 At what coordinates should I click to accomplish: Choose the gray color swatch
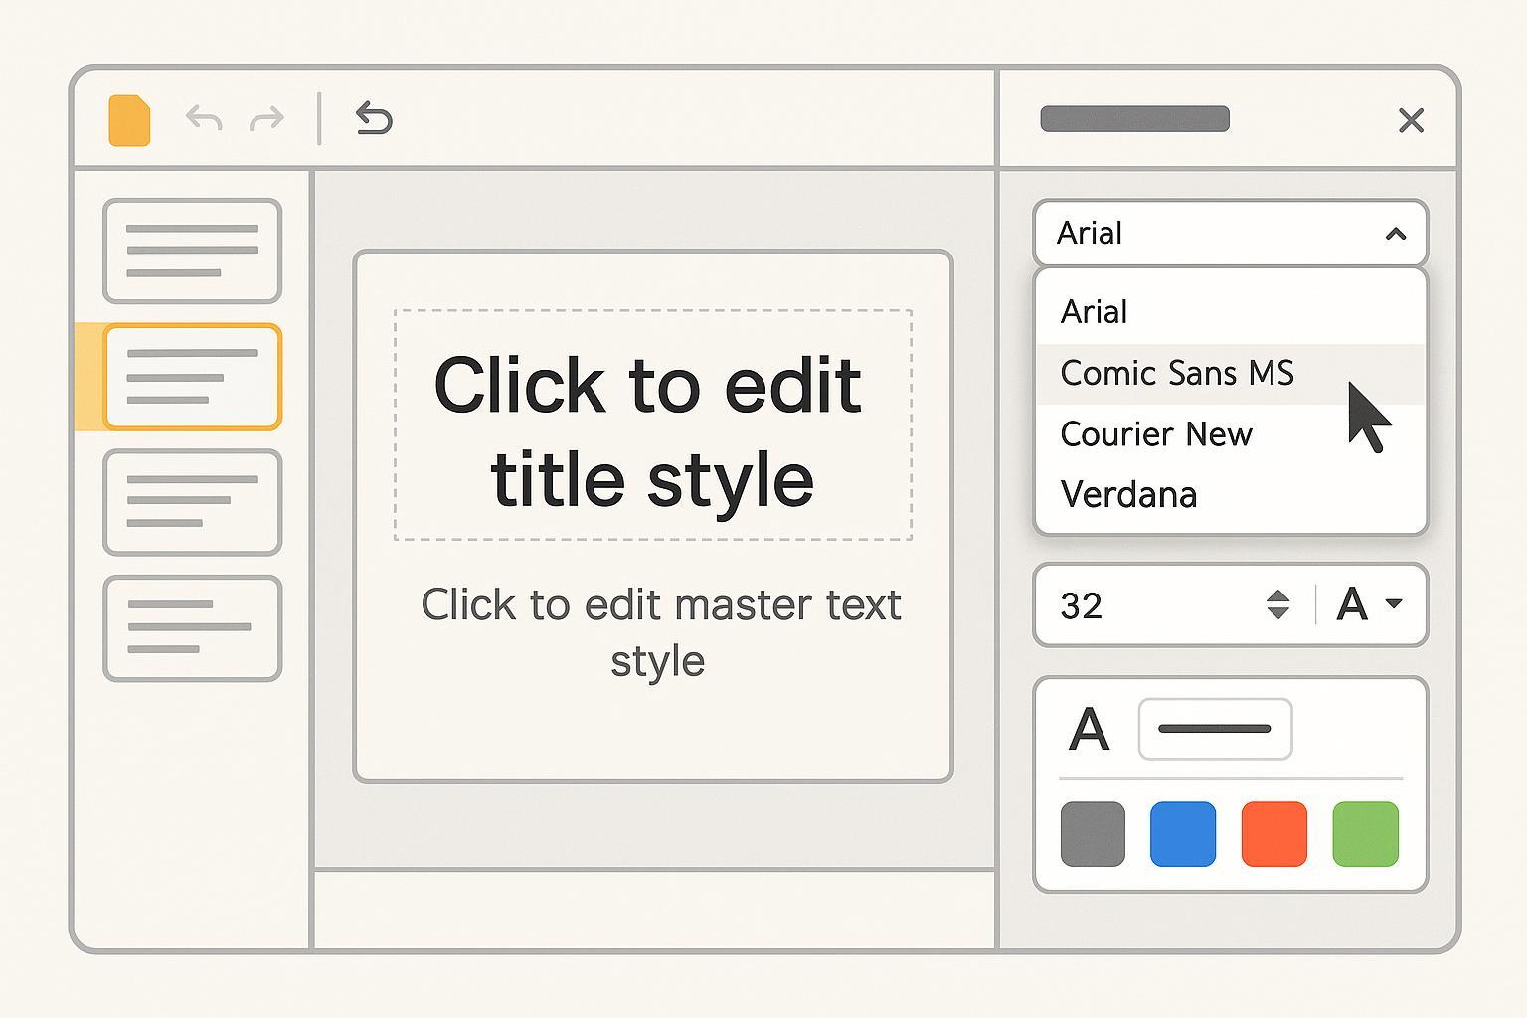tap(1093, 834)
